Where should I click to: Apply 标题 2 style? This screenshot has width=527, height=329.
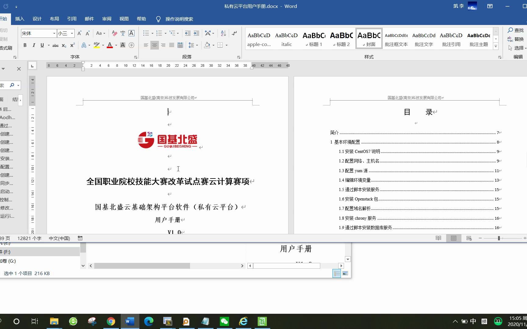tap(341, 39)
